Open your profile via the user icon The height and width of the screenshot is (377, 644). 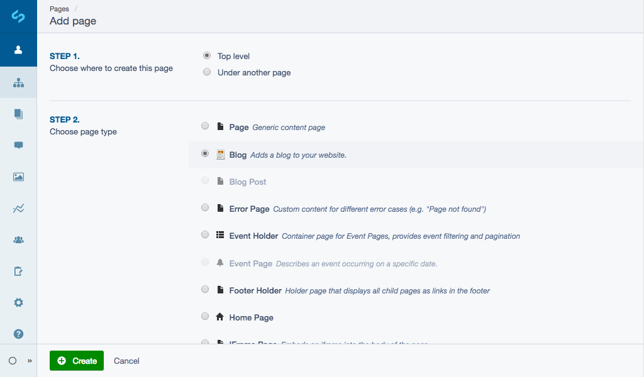[x=18, y=50]
